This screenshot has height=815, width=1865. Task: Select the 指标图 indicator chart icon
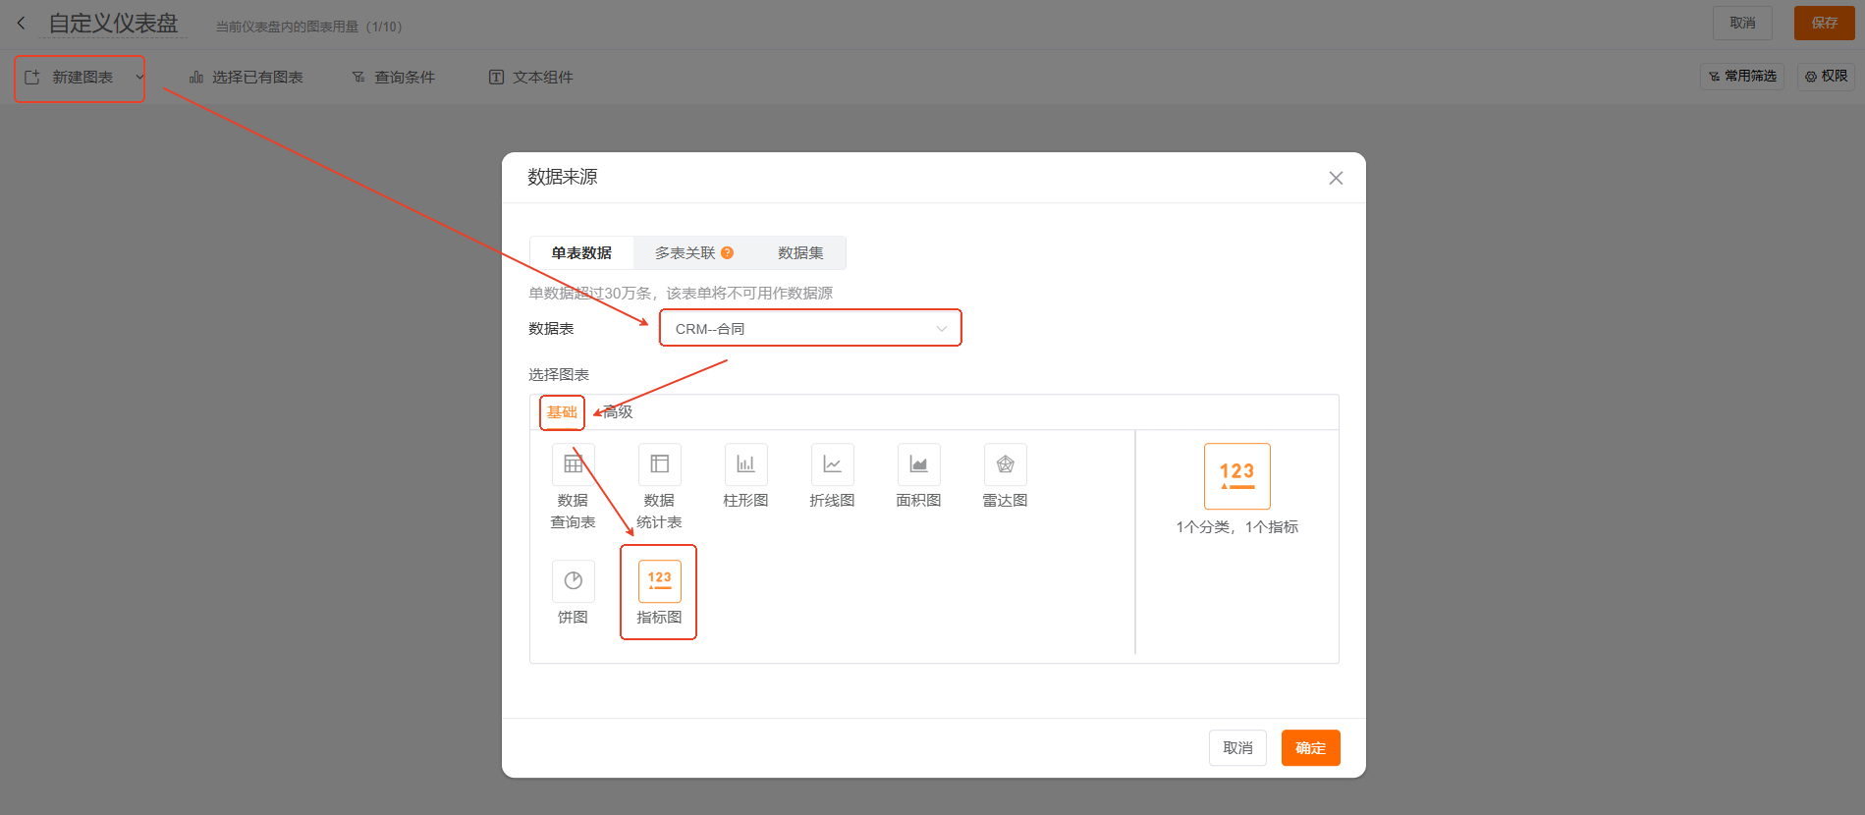tap(659, 581)
